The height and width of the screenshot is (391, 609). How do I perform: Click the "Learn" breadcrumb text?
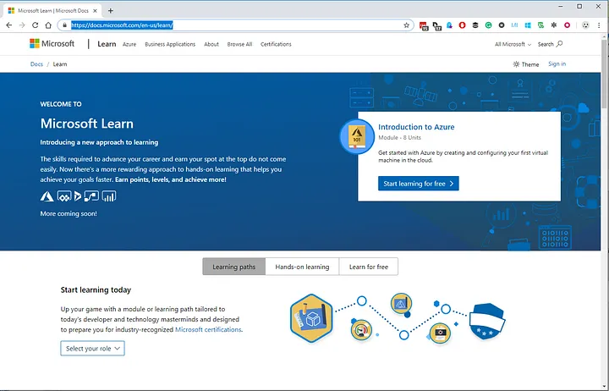pyautogui.click(x=60, y=64)
